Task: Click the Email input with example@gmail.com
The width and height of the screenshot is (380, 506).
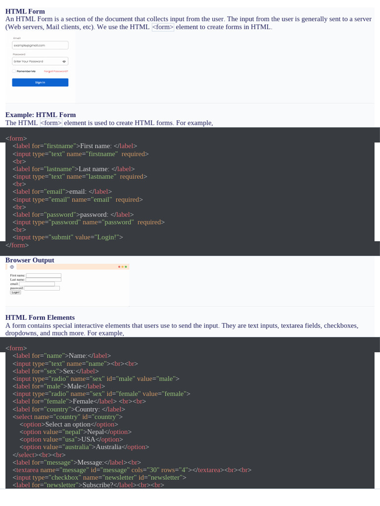Action: point(40,45)
